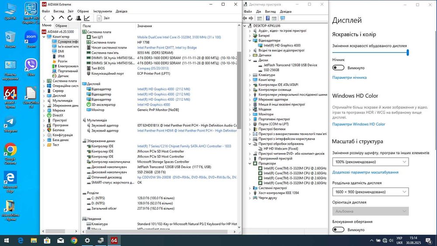
Task: Click AIDA64 taskbar icon
Action: 114,240
